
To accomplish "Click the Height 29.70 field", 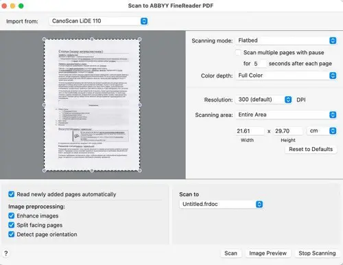I will (288, 131).
